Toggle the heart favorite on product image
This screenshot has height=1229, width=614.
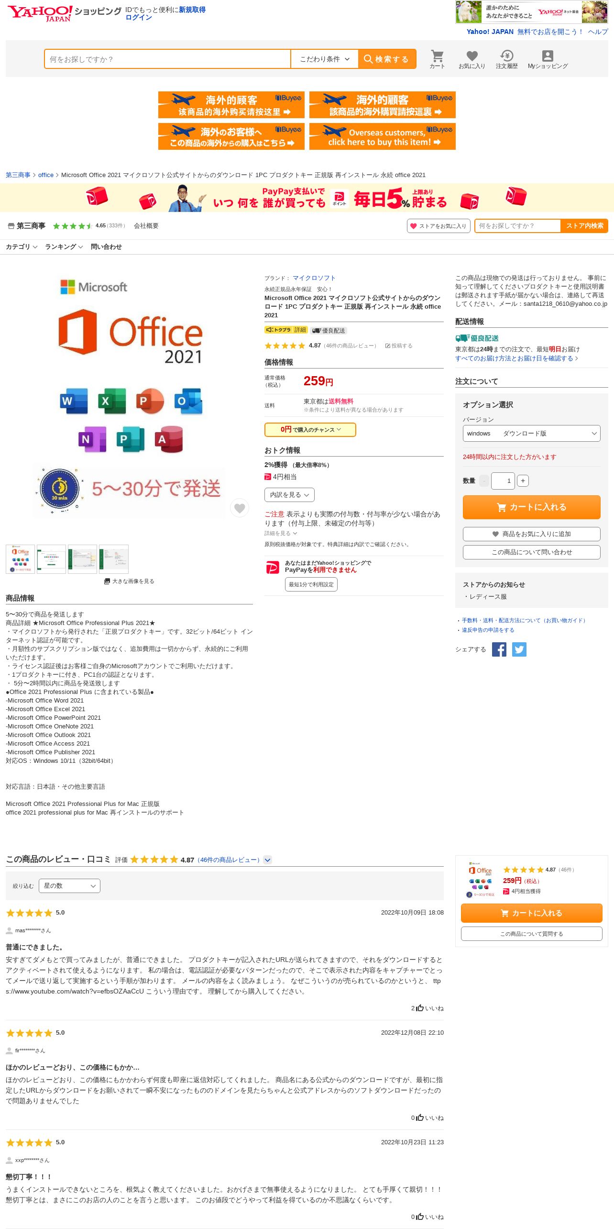pos(240,508)
